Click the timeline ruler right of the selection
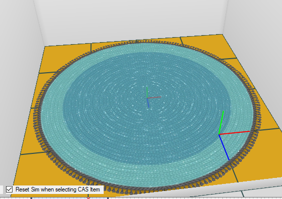 tap(194, 198)
